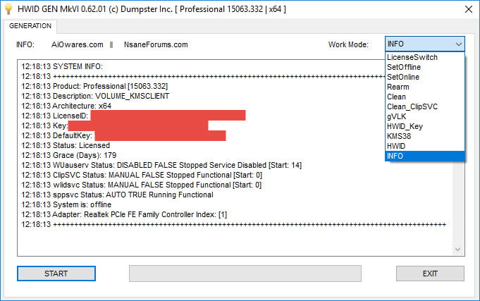480x301 pixels.
Task: Click the 'ClipSVC Status' log line
Action: [142, 175]
